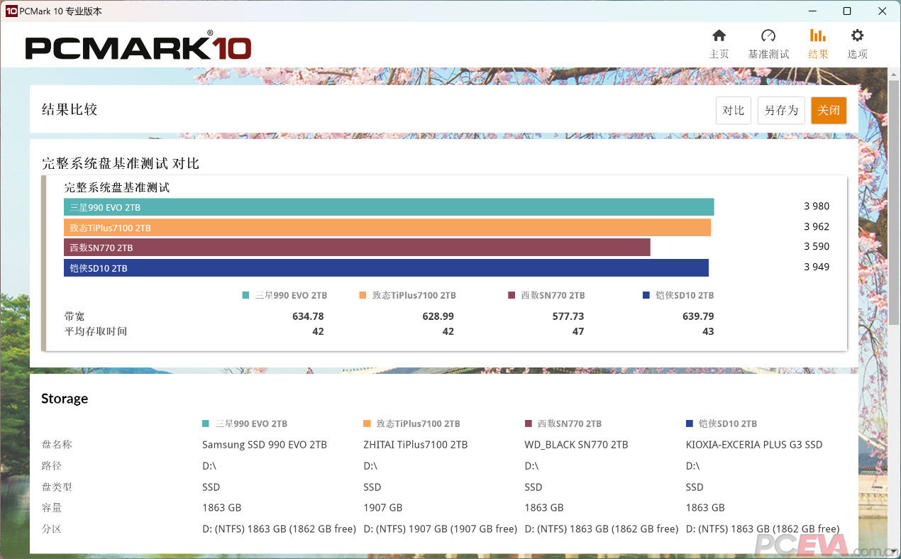Click score value 3 980
Screen dimensions: 901x559
(817, 206)
